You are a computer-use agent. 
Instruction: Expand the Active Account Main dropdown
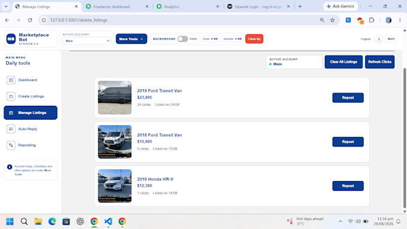[87, 41]
